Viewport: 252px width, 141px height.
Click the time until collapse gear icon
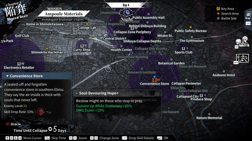click(x=50, y=129)
